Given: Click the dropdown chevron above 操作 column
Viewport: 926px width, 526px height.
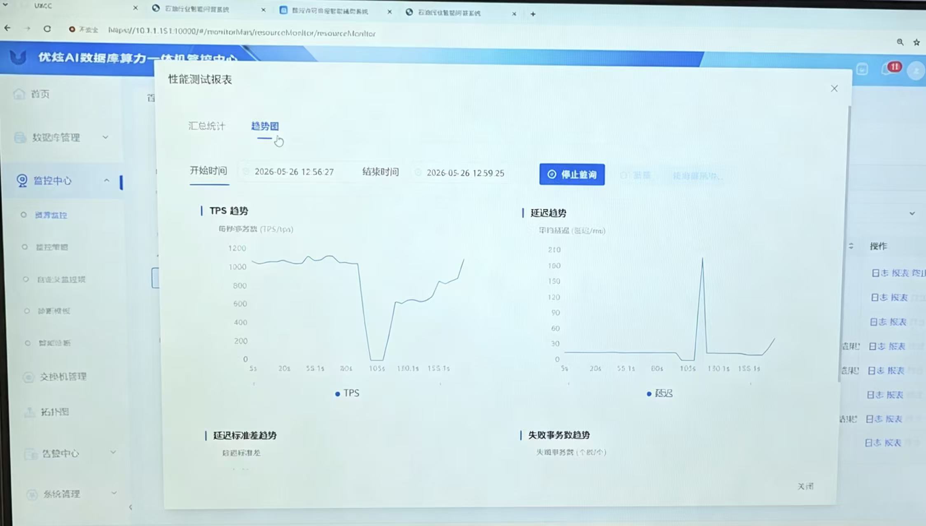Looking at the screenshot, I should (912, 213).
